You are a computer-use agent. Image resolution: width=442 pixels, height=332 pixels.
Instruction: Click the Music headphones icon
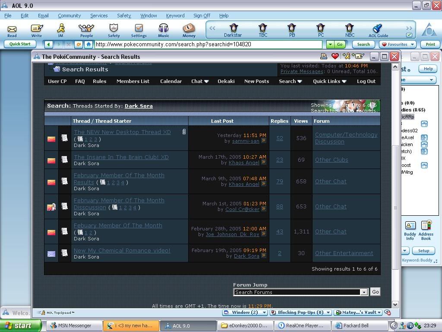click(164, 31)
